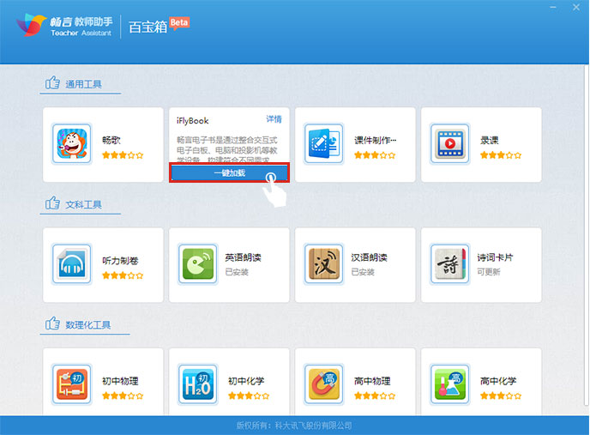Click the 畅歌 app name

pos(111,141)
